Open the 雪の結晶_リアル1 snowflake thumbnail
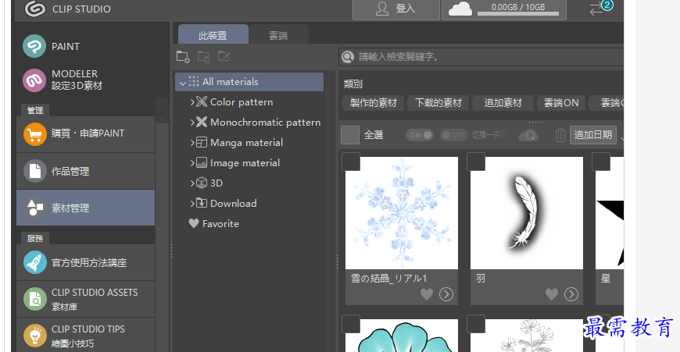Image resolution: width=680 pixels, height=352 pixels. pos(402,213)
